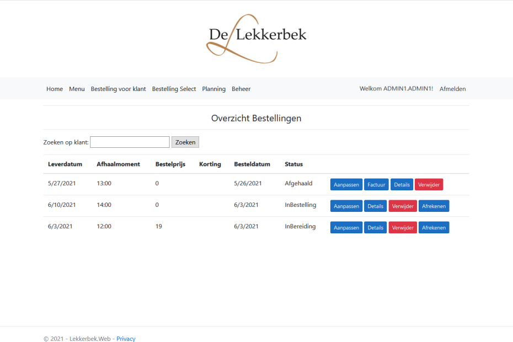Open Factuur for the 5/27/2021 order

(376, 185)
